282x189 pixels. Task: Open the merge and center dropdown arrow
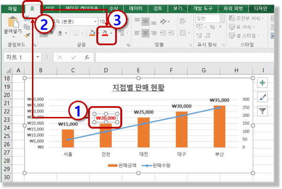189,33
